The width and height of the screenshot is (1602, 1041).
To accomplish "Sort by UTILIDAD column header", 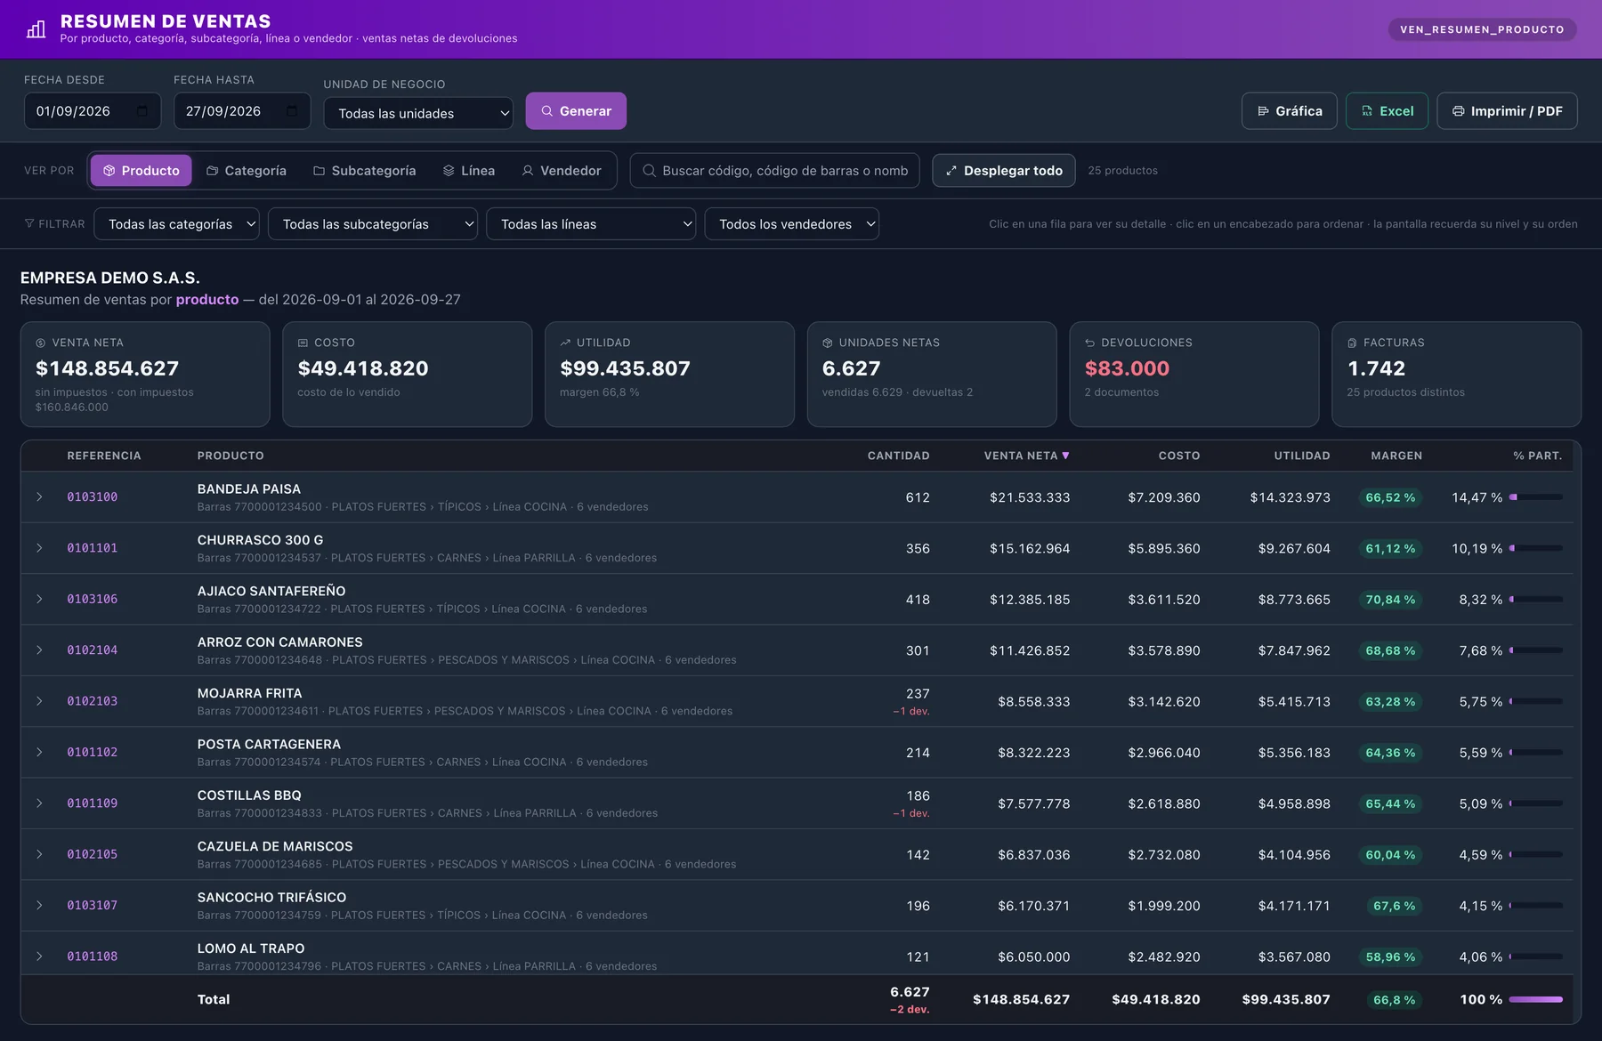I will 1302,456.
